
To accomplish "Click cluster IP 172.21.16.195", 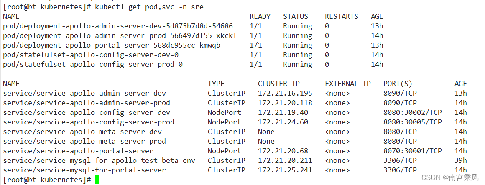I will [285, 93].
